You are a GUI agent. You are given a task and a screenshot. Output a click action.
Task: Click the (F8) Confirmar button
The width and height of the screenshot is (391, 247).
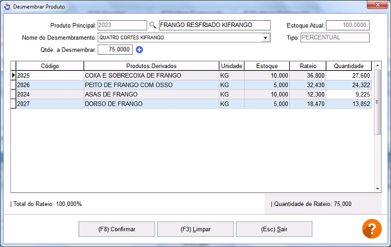click(117, 229)
